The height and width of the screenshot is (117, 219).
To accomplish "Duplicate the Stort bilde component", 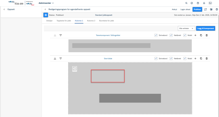I will pos(201,58).
